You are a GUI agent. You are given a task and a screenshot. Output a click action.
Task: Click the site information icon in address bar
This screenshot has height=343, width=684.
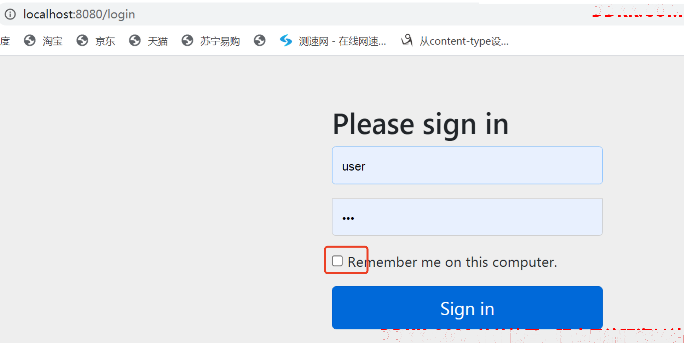click(x=10, y=14)
